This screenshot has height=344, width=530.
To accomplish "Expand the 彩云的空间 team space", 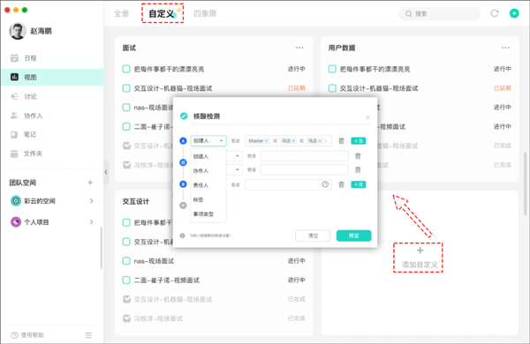I will coord(91,201).
